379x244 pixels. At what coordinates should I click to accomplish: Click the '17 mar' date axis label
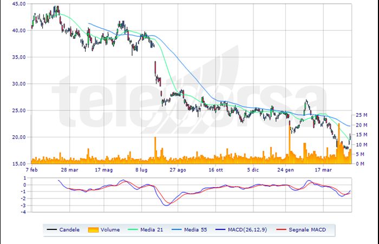[x=323, y=169]
